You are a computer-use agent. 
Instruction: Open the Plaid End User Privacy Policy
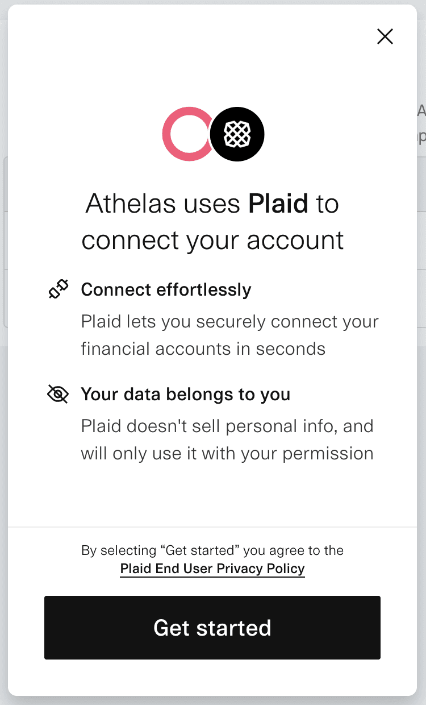[212, 569]
